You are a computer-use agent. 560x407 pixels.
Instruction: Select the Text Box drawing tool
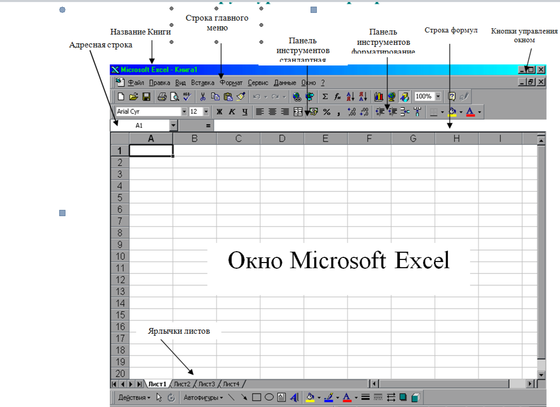click(x=281, y=397)
